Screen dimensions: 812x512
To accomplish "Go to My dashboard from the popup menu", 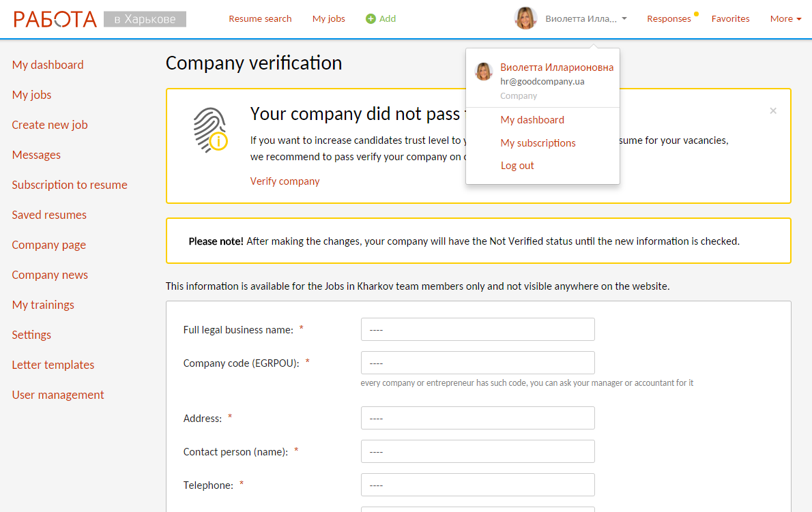I will point(532,120).
